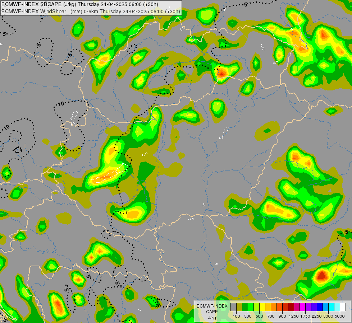Click the legend label "500"
The image size is (352, 323).
(x=259, y=316)
